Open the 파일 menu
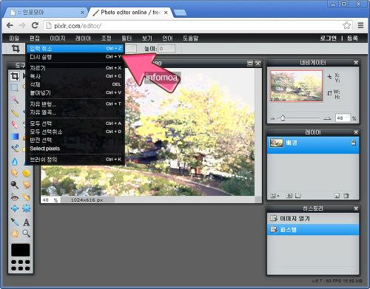The image size is (370, 289). [x=14, y=38]
